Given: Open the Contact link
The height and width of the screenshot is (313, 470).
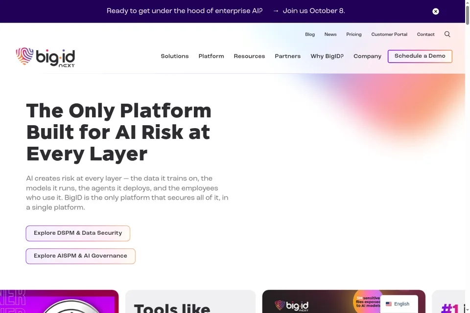Looking at the screenshot, I should pyautogui.click(x=425, y=34).
